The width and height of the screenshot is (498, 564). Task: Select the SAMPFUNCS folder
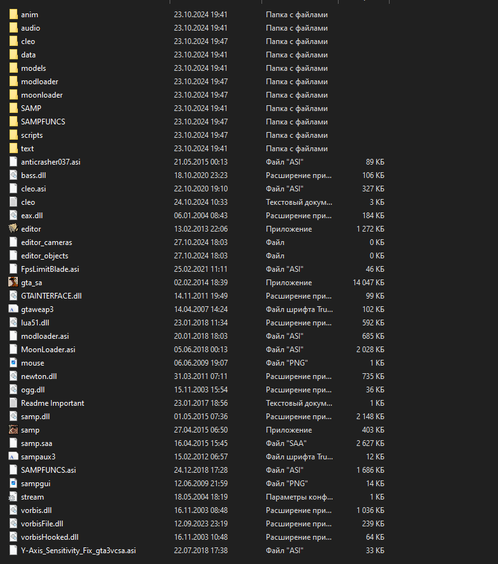42,121
